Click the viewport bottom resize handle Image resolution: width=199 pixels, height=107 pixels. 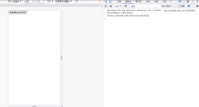coord(34,106)
